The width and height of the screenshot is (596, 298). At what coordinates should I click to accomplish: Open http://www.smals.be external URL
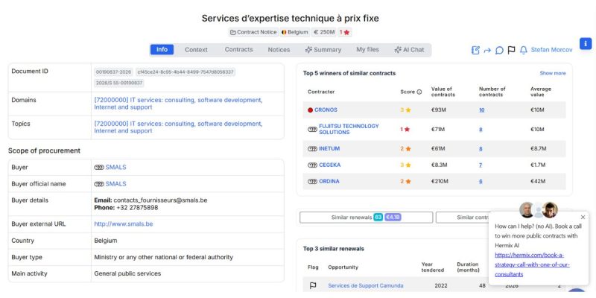click(124, 224)
